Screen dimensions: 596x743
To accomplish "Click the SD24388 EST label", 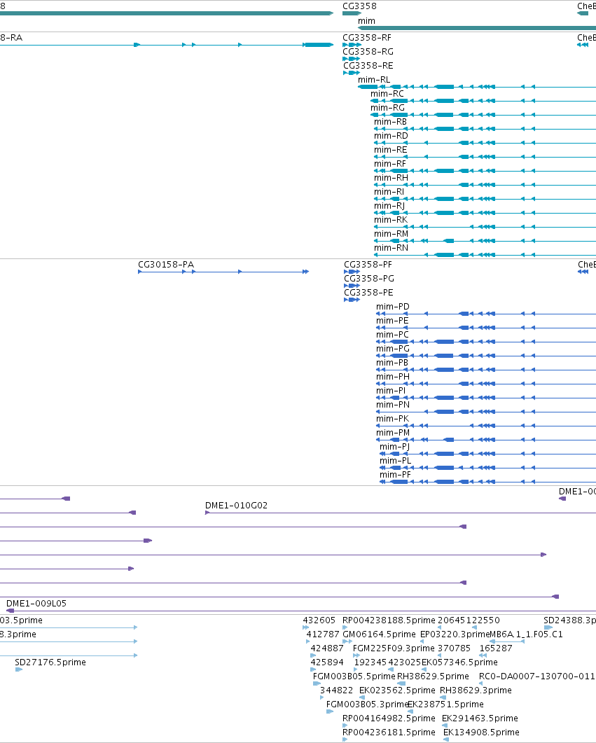I will coord(569,620).
